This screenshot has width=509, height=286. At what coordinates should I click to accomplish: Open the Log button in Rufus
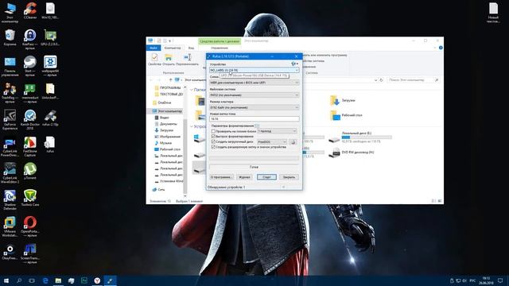click(x=244, y=177)
